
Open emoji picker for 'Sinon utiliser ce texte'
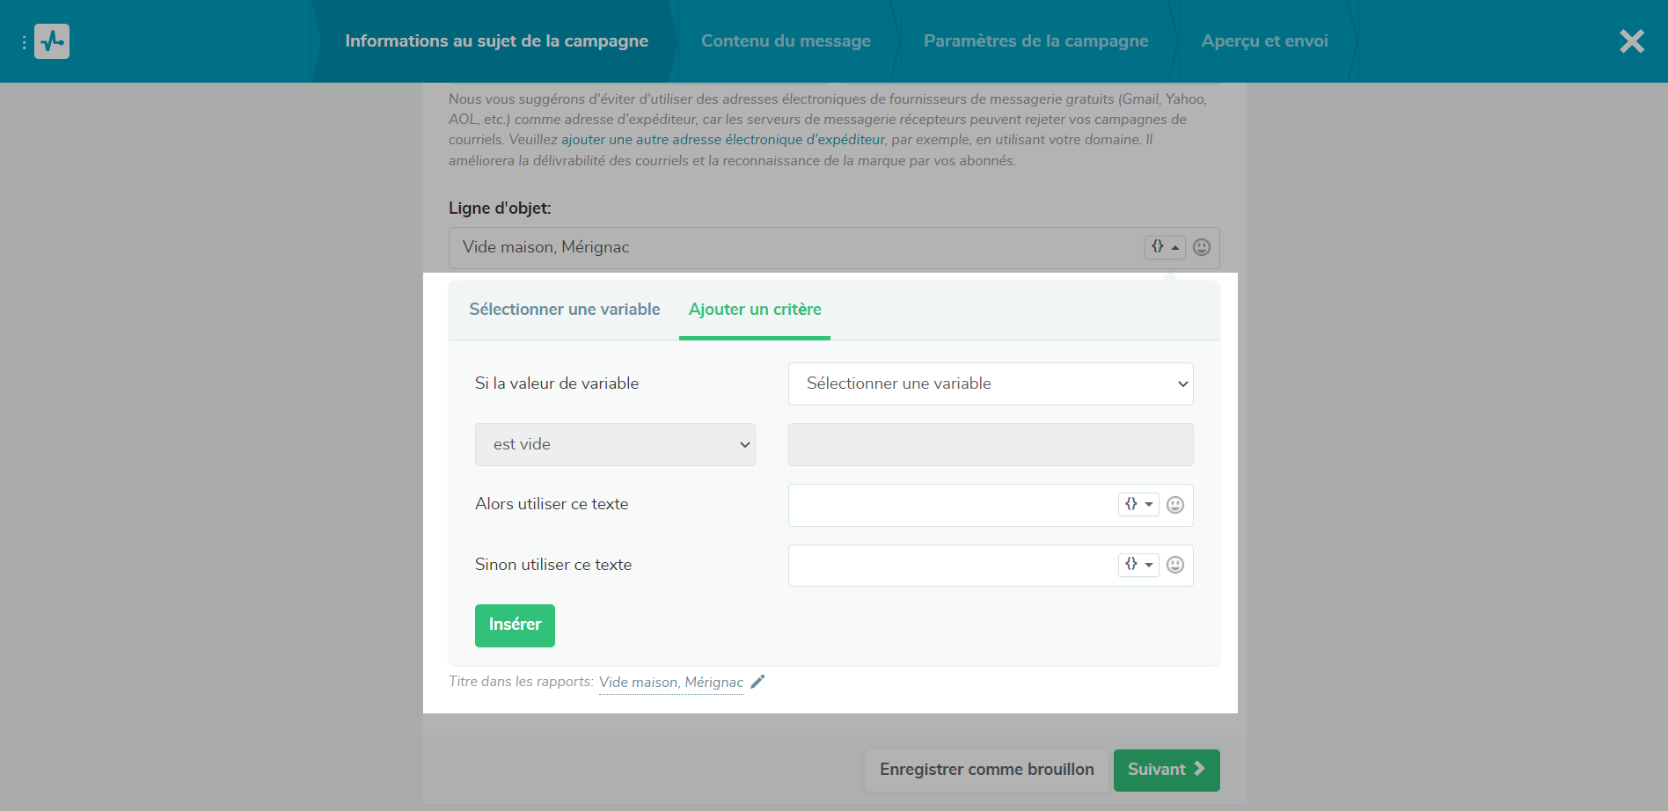click(1176, 564)
